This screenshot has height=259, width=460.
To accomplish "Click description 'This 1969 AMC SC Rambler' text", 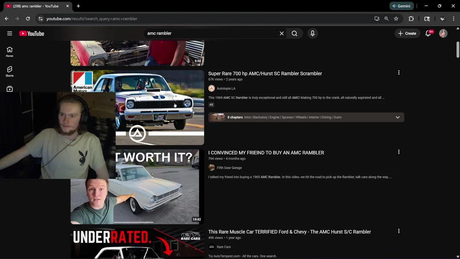I will pyautogui.click(x=296, y=97).
